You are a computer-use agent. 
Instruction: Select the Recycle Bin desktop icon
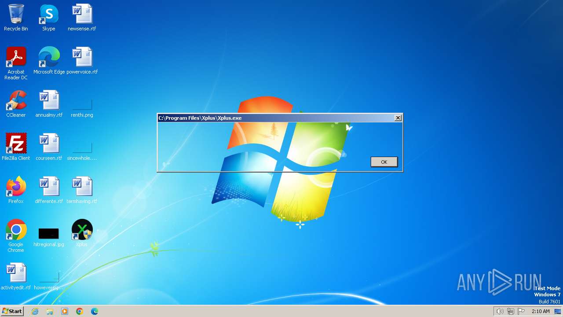(16, 18)
